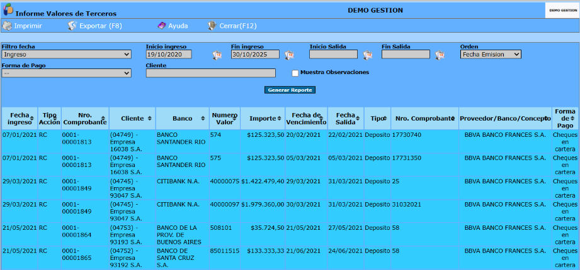The image size is (580, 270).
Task: Sort by Forma de Pago column arrows
Action: [x=572, y=119]
